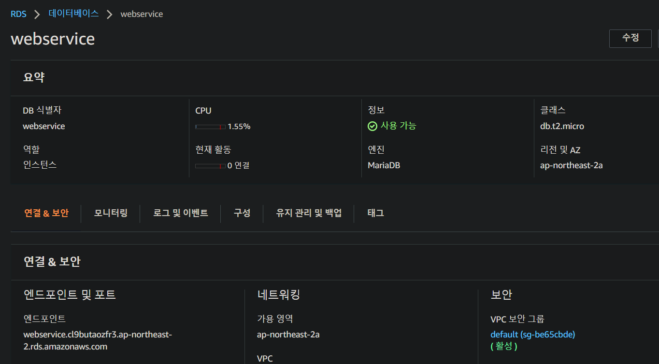Click the 현재 활동 connections bar

point(210,165)
